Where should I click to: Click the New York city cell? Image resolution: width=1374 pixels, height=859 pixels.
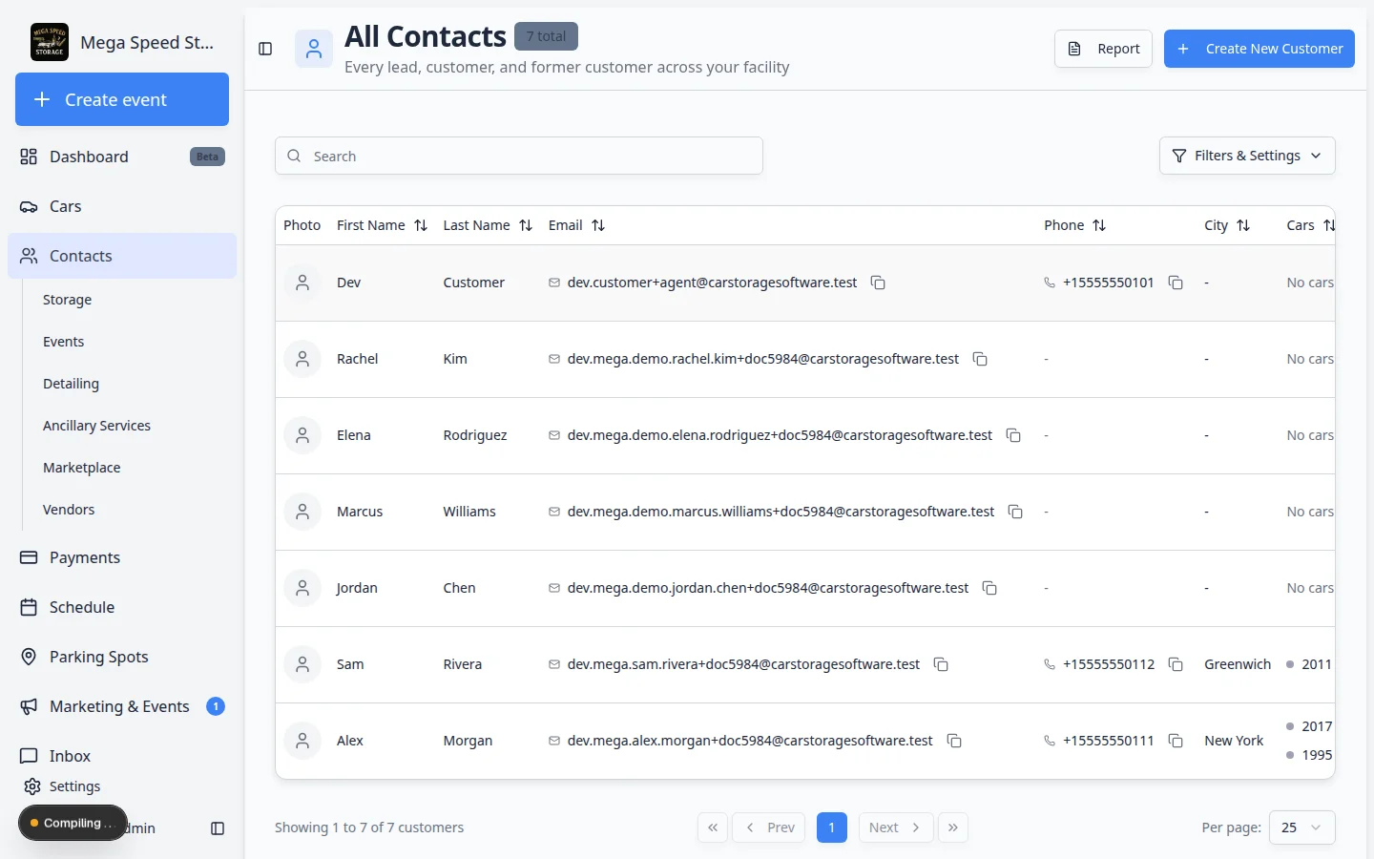(1234, 741)
